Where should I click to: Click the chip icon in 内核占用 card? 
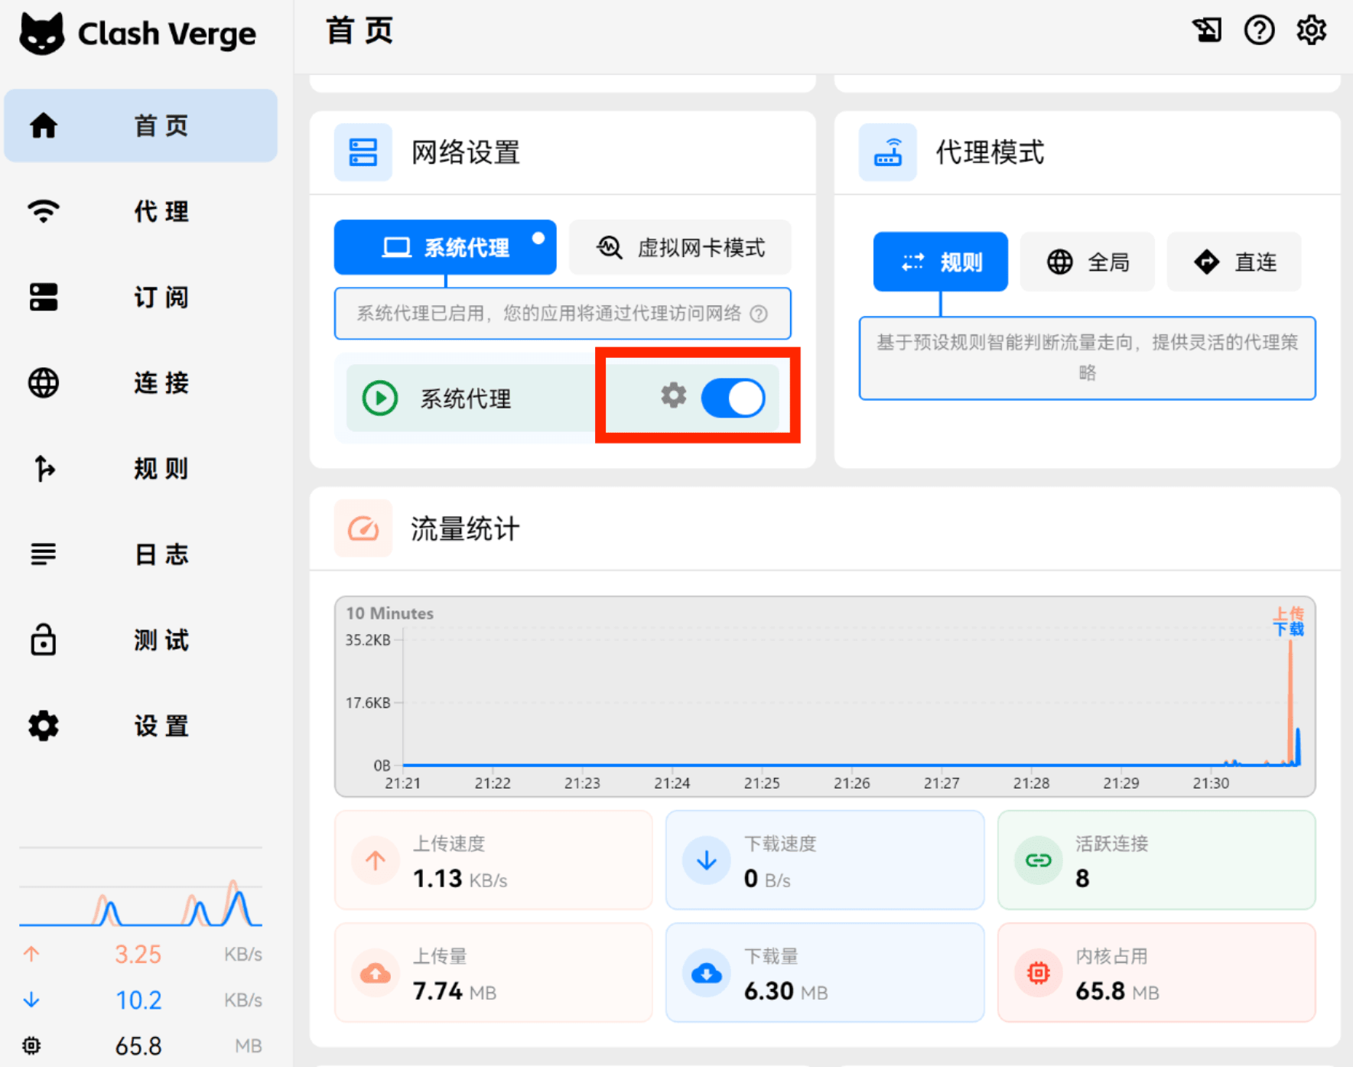(1038, 973)
